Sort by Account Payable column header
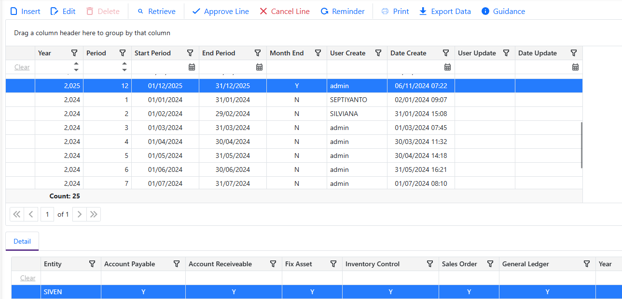 click(x=129, y=264)
